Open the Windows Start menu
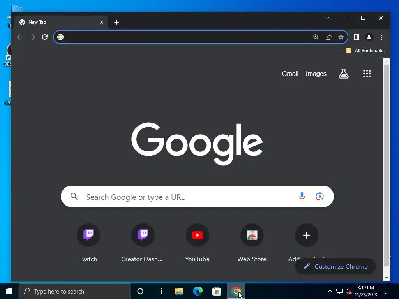The width and height of the screenshot is (399, 299). (x=9, y=291)
